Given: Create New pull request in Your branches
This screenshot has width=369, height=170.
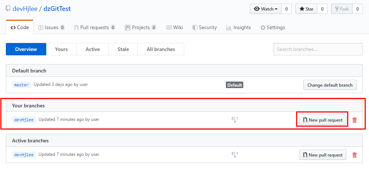Looking at the screenshot, I should tap(323, 120).
